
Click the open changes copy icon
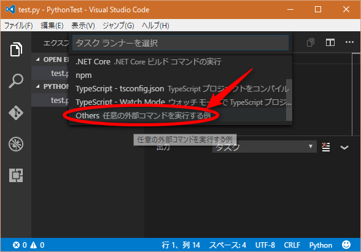311,42
